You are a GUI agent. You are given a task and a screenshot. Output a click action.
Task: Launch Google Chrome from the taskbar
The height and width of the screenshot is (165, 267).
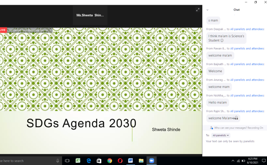click(110, 160)
